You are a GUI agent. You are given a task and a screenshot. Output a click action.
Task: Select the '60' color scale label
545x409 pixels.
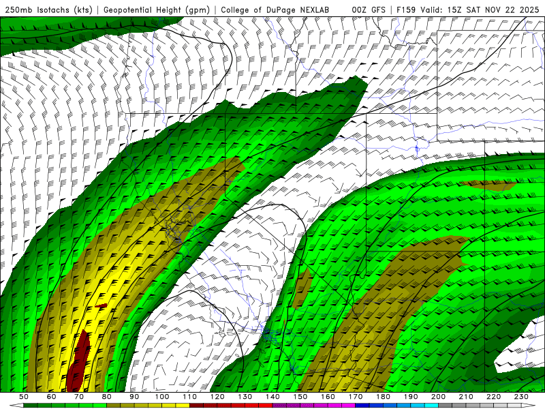click(x=52, y=397)
